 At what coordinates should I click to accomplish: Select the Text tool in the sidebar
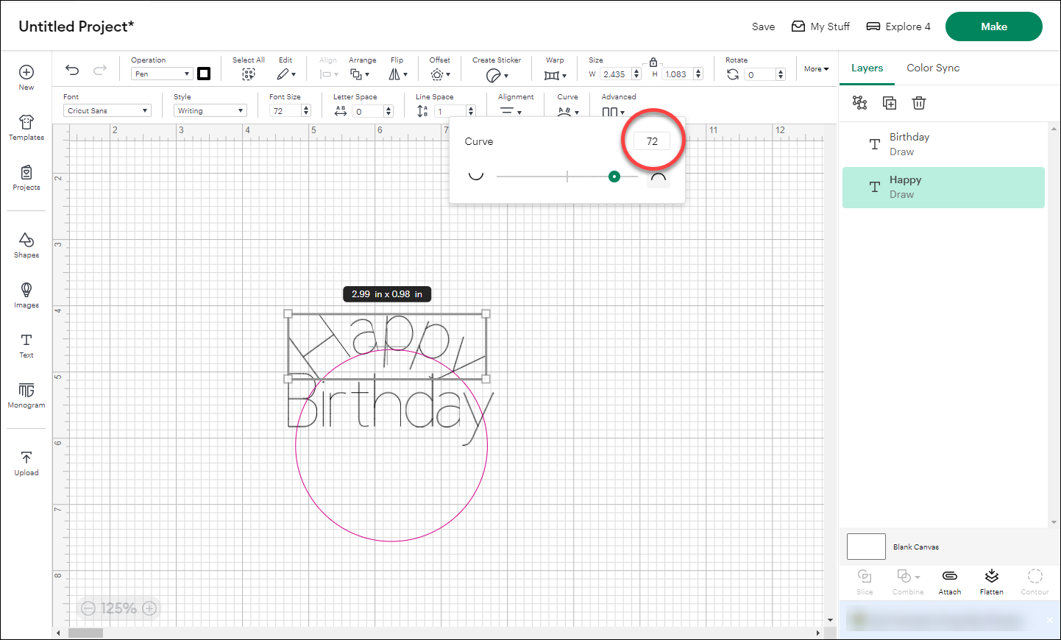26,346
